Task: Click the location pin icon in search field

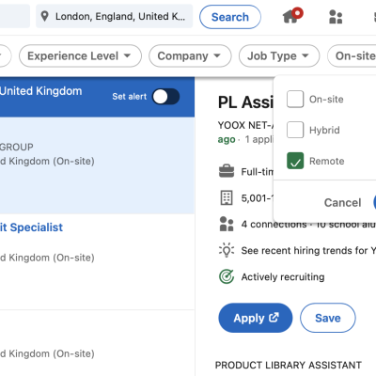Action: click(x=45, y=16)
